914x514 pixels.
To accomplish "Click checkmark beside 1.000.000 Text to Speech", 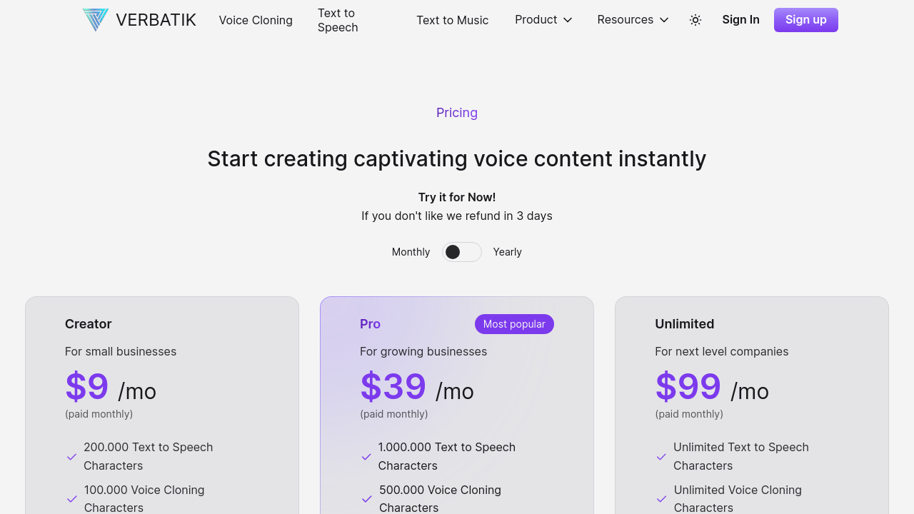I will click(x=366, y=457).
